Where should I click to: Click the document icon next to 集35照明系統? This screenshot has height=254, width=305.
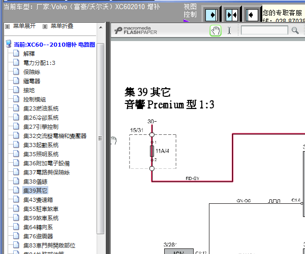(x=16, y=154)
